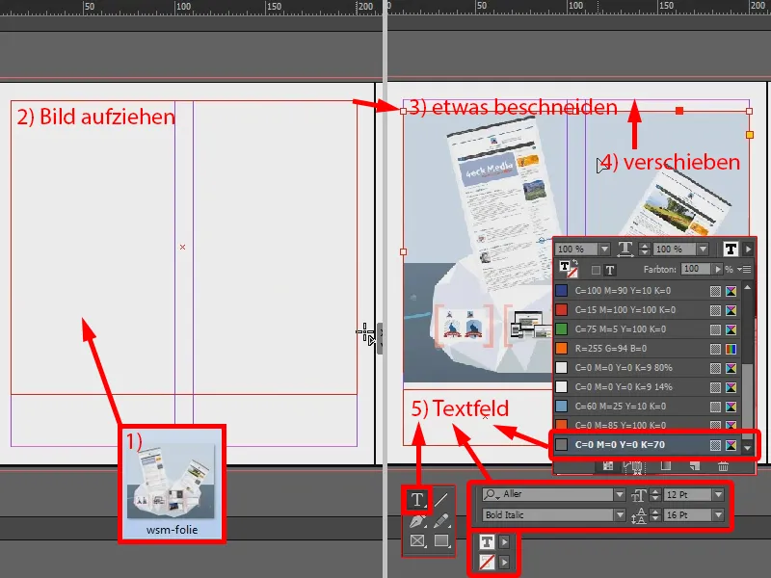
Task: Select the Rectangle tool
Action: point(443,541)
